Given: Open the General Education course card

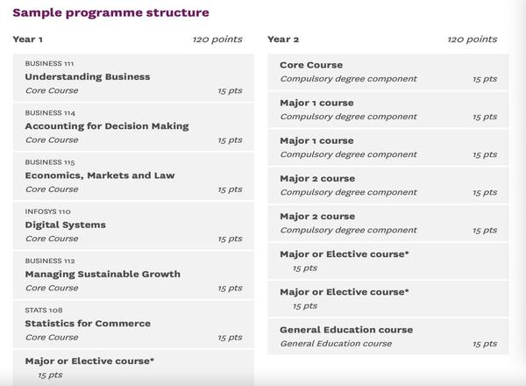Looking at the screenshot, I should pos(388,337).
